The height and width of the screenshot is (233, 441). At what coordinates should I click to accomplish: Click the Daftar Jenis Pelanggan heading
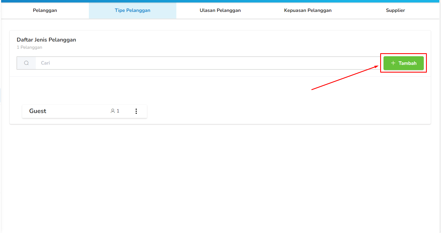46,40
